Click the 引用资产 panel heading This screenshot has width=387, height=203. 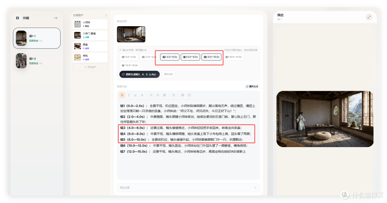coord(78,15)
